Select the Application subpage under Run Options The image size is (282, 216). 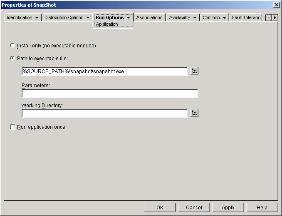107,24
